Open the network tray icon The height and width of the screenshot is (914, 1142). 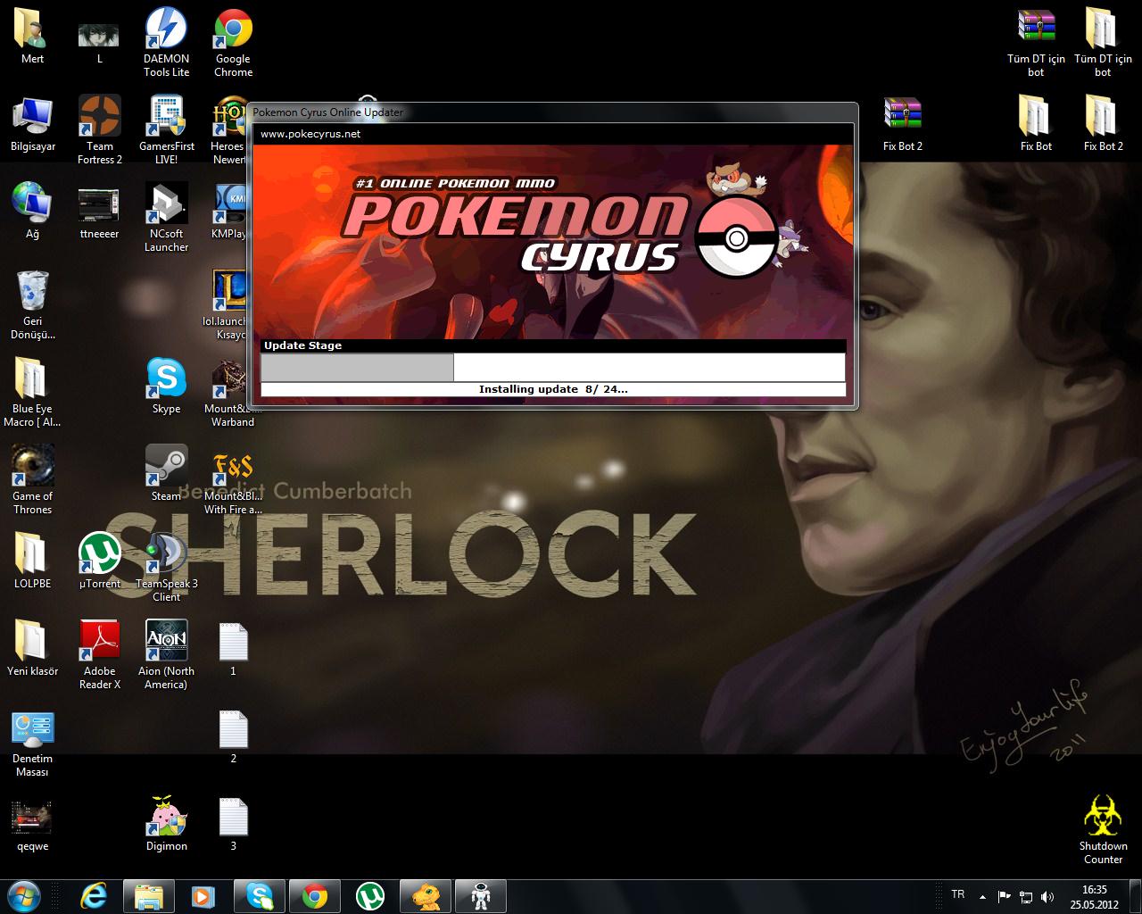1026,896
